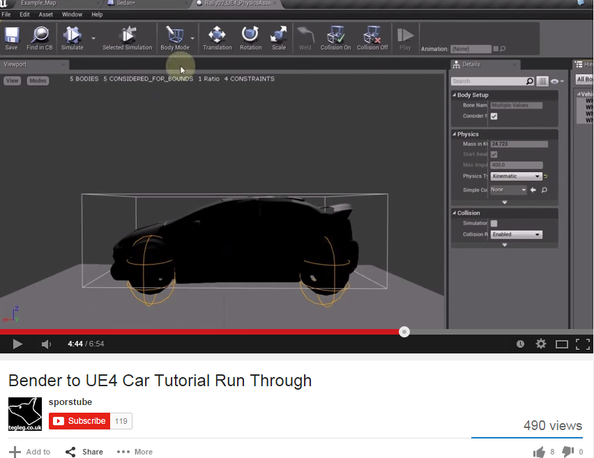
Task: Select the Rotation tool
Action: pos(250,38)
